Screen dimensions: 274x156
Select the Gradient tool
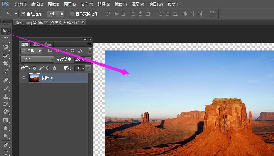(x=6, y=120)
